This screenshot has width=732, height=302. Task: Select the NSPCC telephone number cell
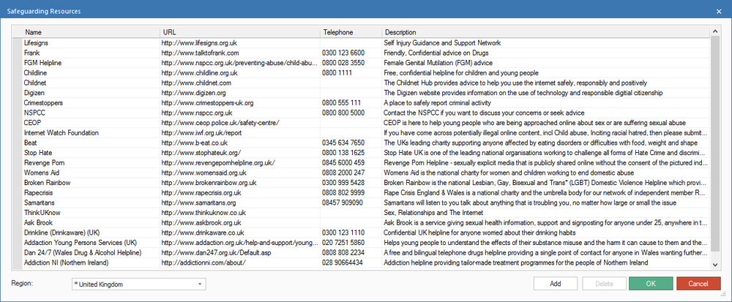coord(350,113)
